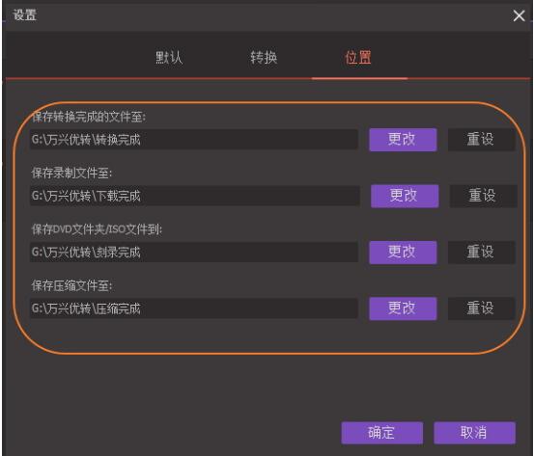Click the 设置 dialog title text
Image resolution: width=534 pixels, height=456 pixels.
(25, 15)
